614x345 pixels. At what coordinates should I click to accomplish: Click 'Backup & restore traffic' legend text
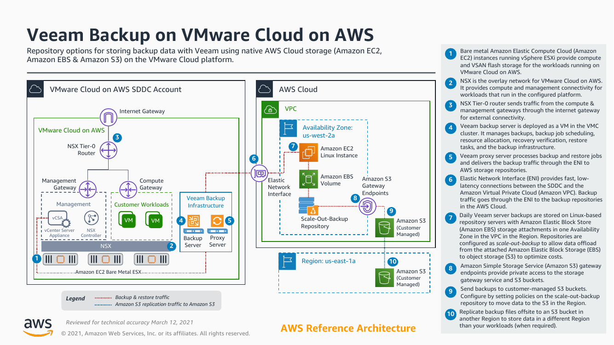point(142,298)
